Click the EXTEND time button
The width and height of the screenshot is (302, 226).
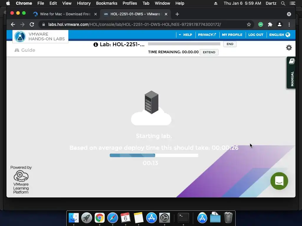point(209,52)
